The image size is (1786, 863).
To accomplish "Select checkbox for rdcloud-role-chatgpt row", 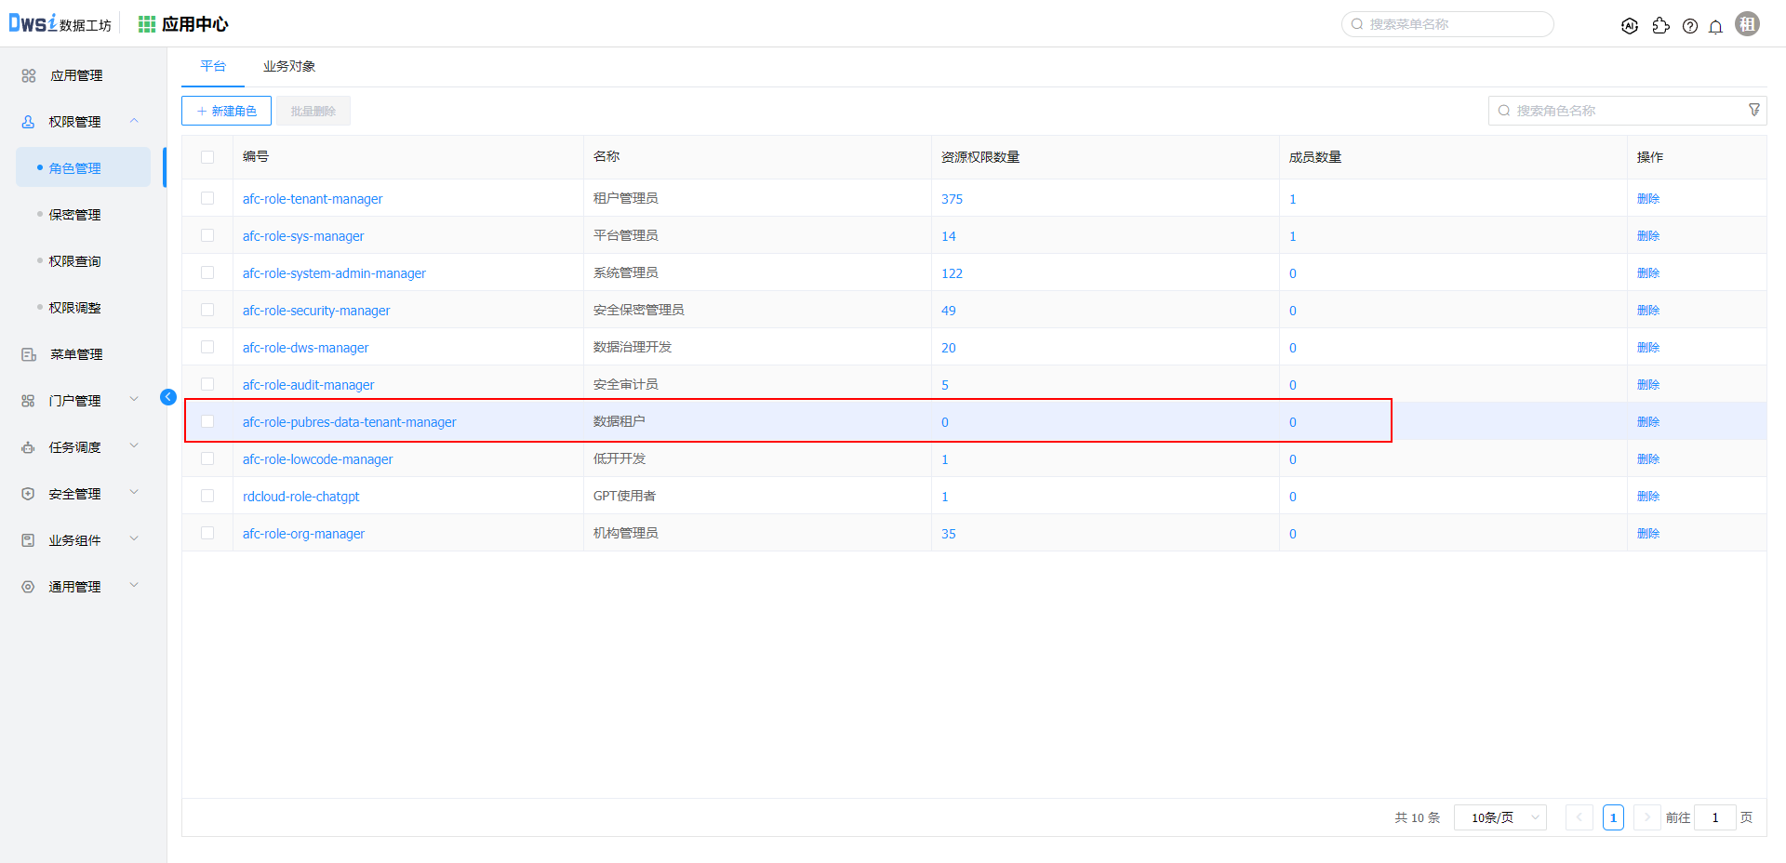I will pyautogui.click(x=207, y=496).
